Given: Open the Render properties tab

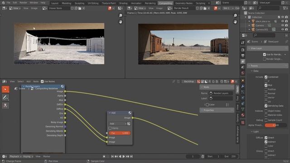Looking at the screenshot, I should point(243,50).
